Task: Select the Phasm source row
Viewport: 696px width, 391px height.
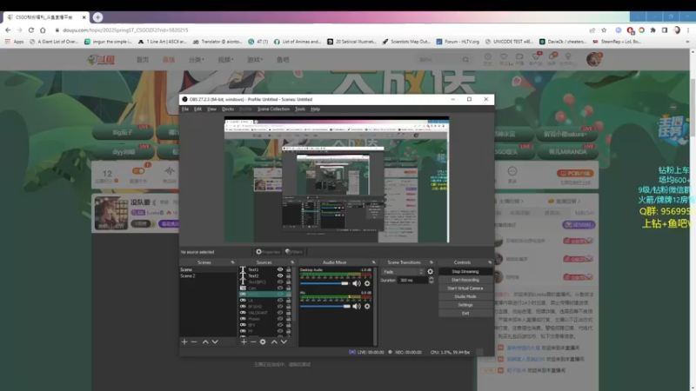Action: [265, 319]
